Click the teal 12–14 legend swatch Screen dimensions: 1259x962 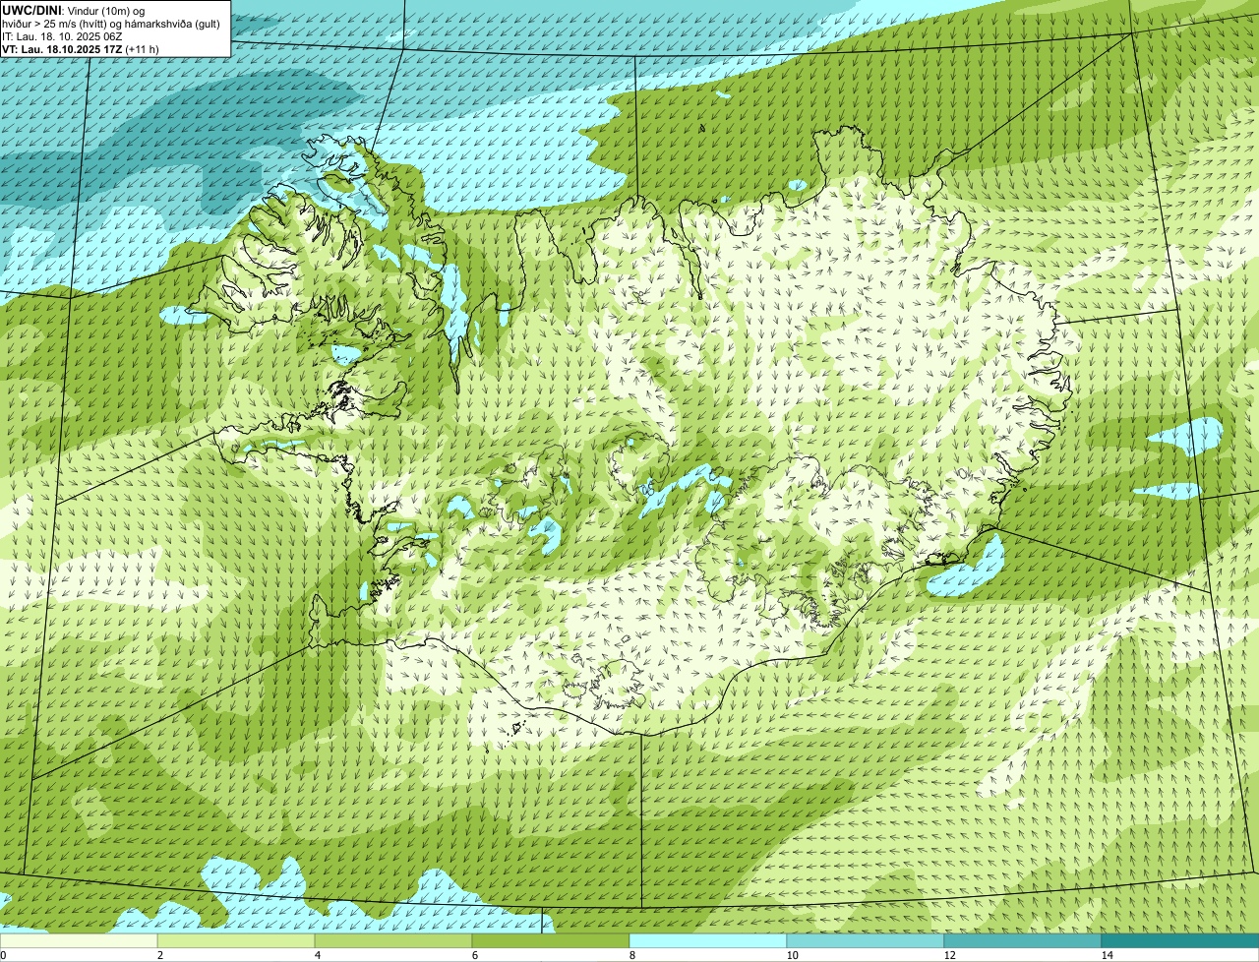(x=1023, y=940)
